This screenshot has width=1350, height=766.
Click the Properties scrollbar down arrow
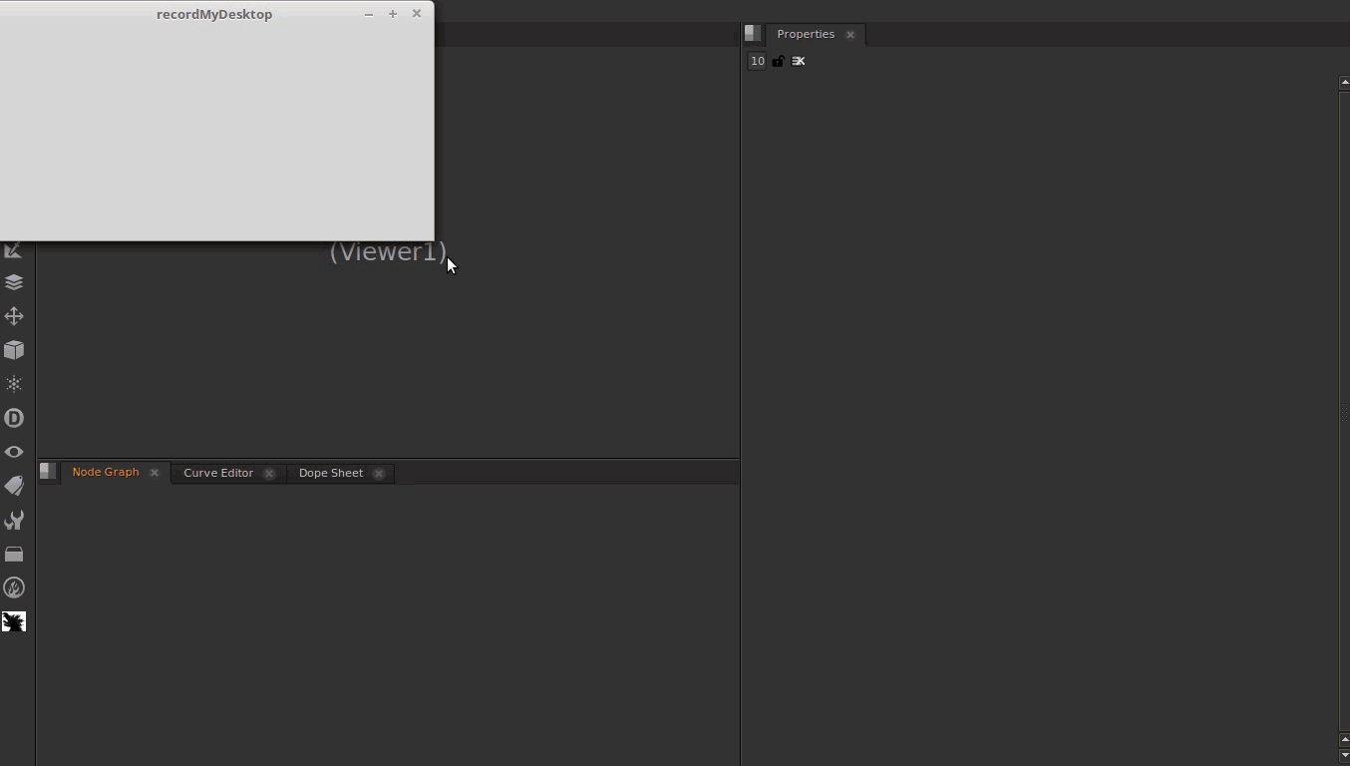[1344, 756]
